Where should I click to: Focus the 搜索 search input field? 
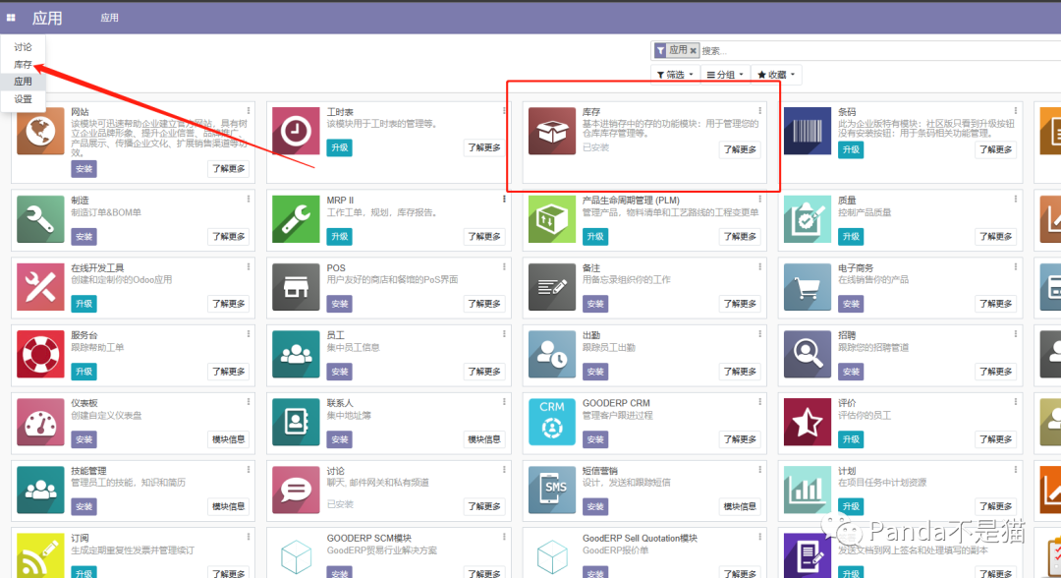pos(879,51)
